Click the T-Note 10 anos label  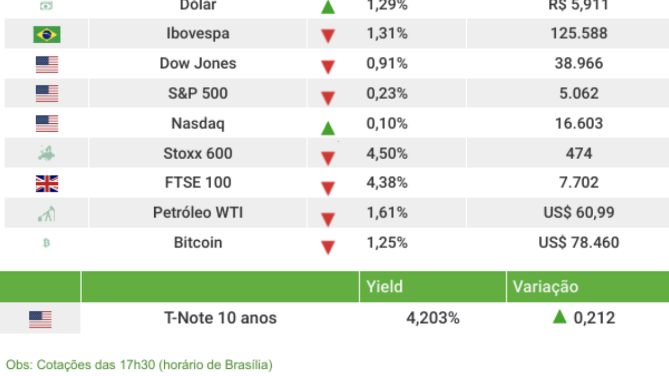(x=220, y=318)
